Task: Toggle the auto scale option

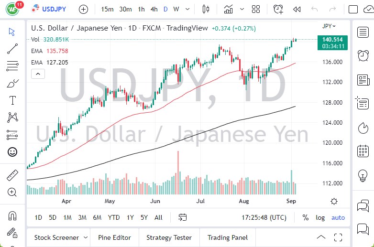Action: [338, 217]
